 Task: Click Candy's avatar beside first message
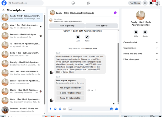[52, 72]
